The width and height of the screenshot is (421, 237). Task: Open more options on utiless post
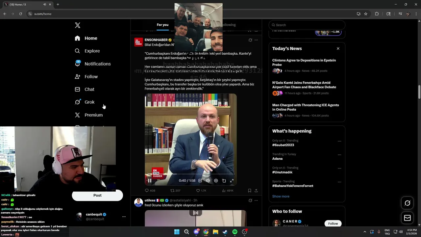click(256, 200)
